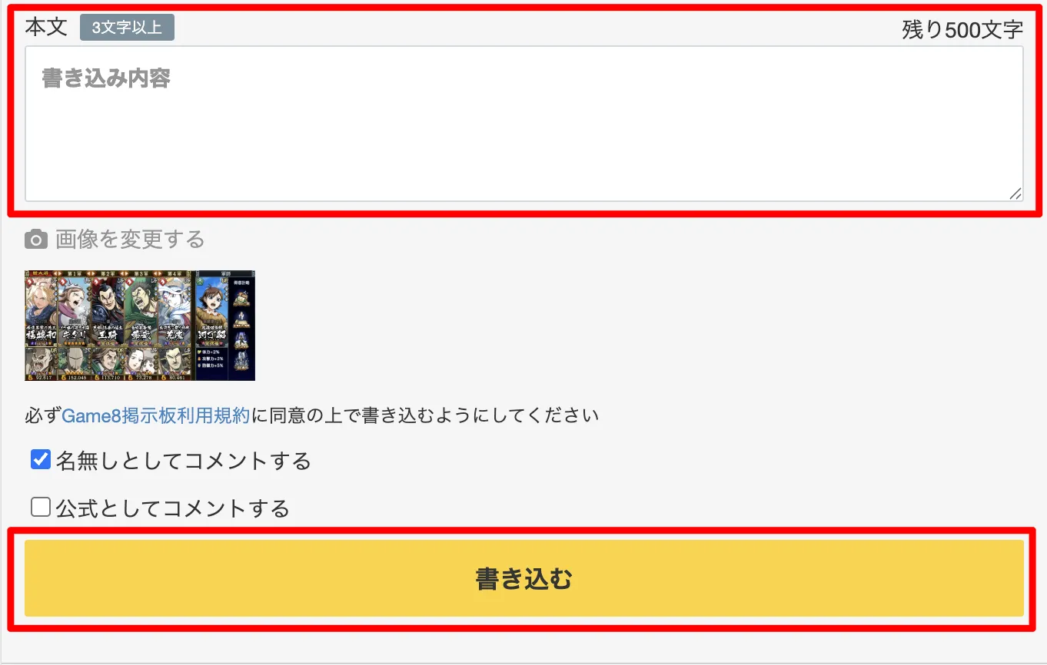The width and height of the screenshot is (1047, 665).
Task: Click the 第4軍 white-masked character card
Action: tap(174, 310)
